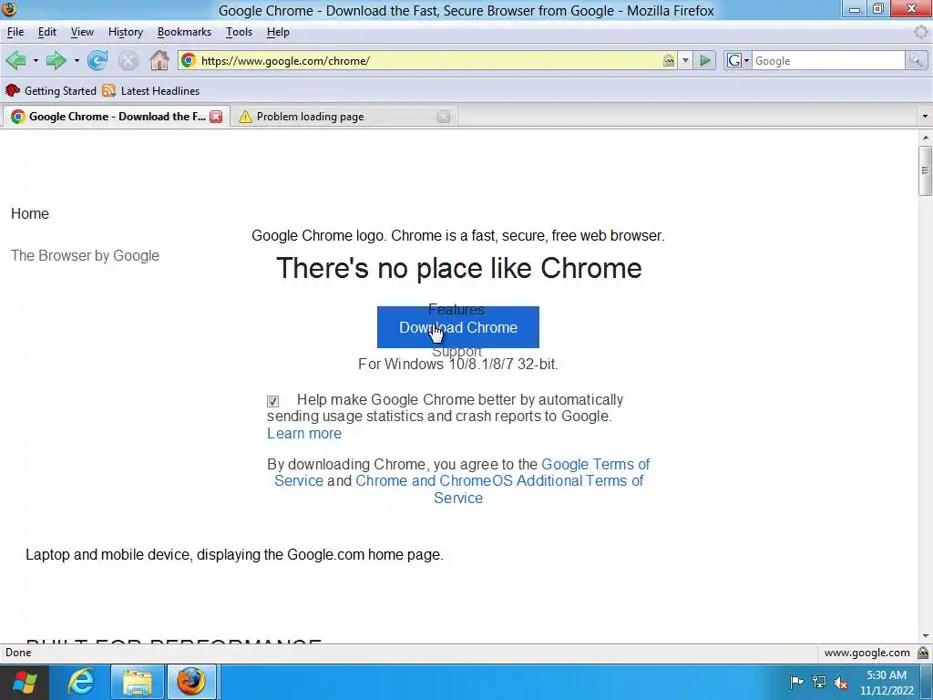
Task: Open Windows Explorer from the taskbar
Action: [x=137, y=682]
